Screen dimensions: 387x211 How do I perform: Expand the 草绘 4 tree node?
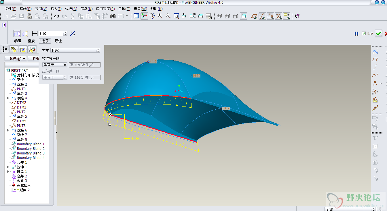pos(8,98)
